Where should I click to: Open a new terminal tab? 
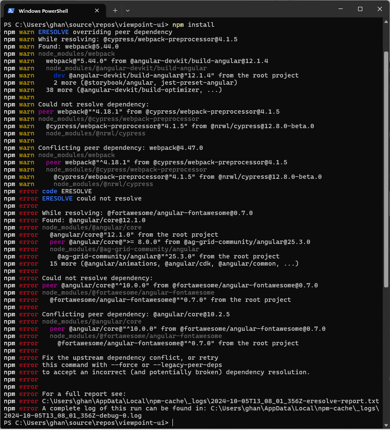(115, 11)
